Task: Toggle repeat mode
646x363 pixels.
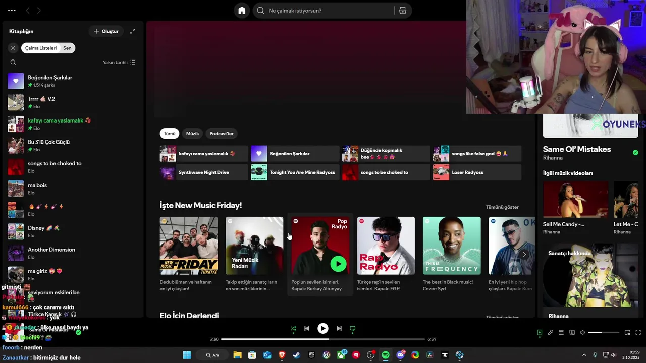Action: pyautogui.click(x=352, y=328)
